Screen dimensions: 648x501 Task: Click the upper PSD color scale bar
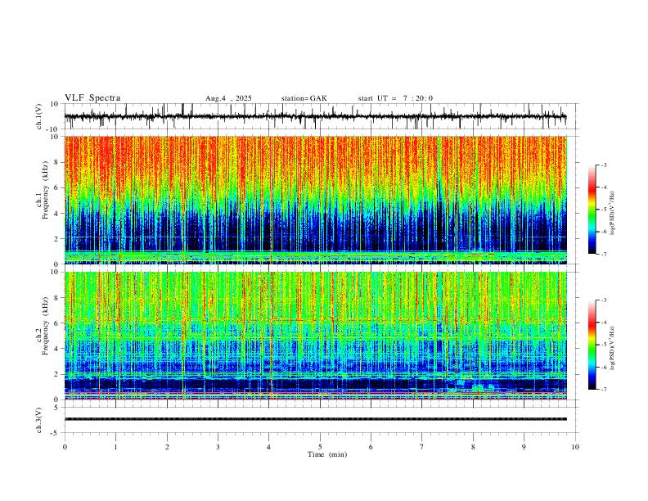coord(592,210)
